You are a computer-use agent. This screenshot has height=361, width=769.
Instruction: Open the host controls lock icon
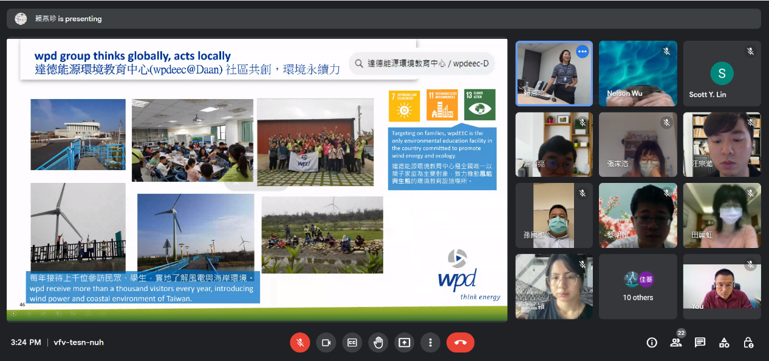pos(748,342)
